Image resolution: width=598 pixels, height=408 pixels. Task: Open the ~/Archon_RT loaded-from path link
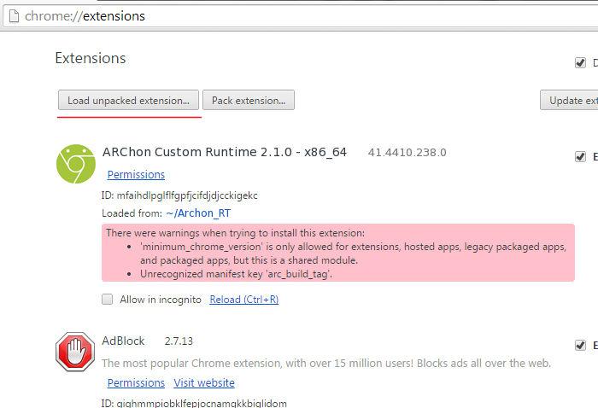tap(198, 213)
